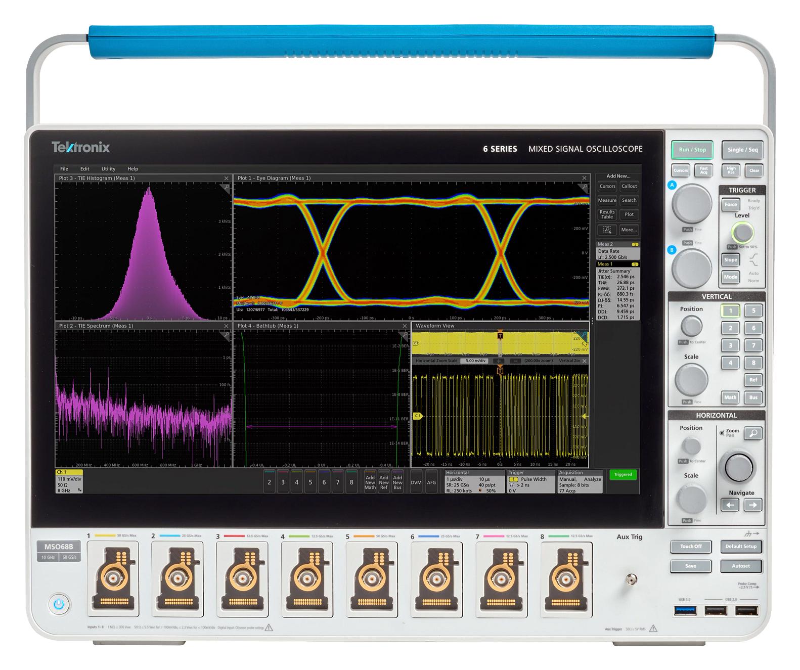Viewport: 800px width, 670px height.
Task: Toggle the Touch Off button
Action: point(691,547)
